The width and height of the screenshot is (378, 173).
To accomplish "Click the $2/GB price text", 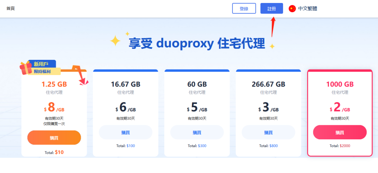I will click(x=340, y=107).
